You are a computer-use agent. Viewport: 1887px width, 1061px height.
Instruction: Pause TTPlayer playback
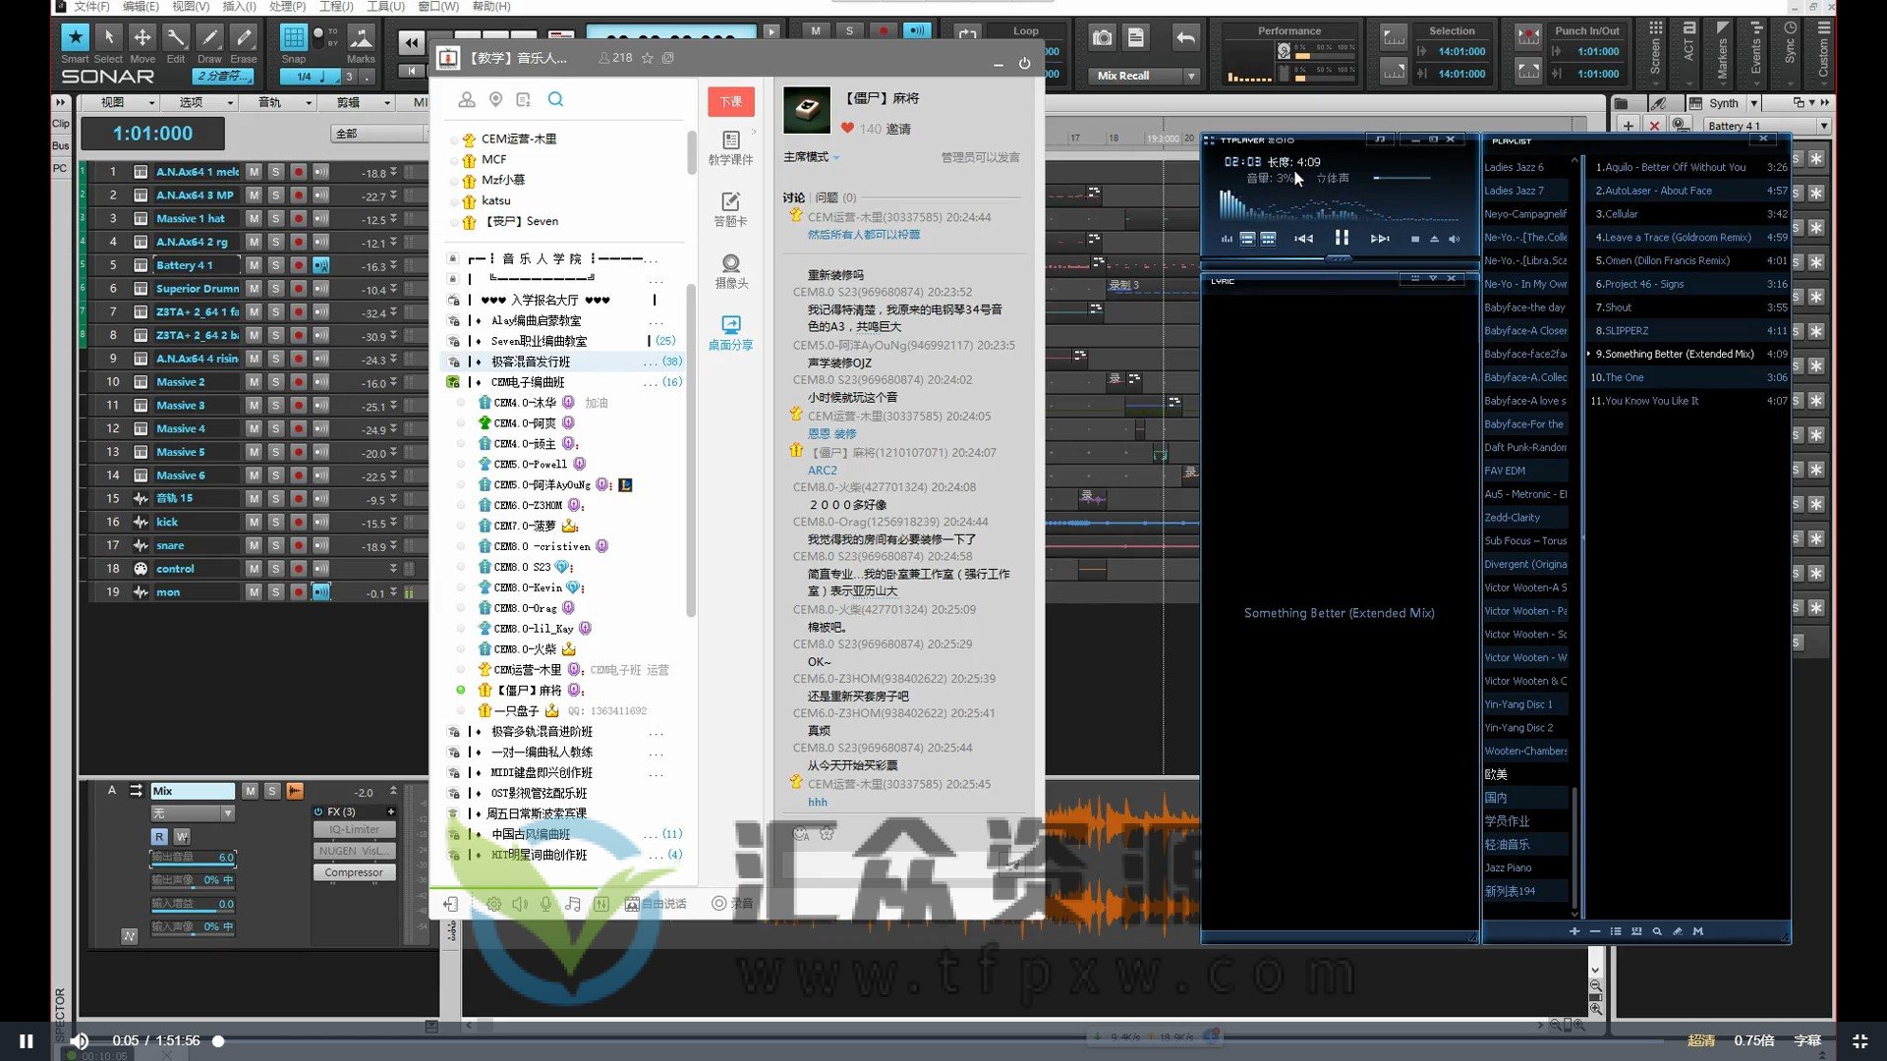[1342, 238]
